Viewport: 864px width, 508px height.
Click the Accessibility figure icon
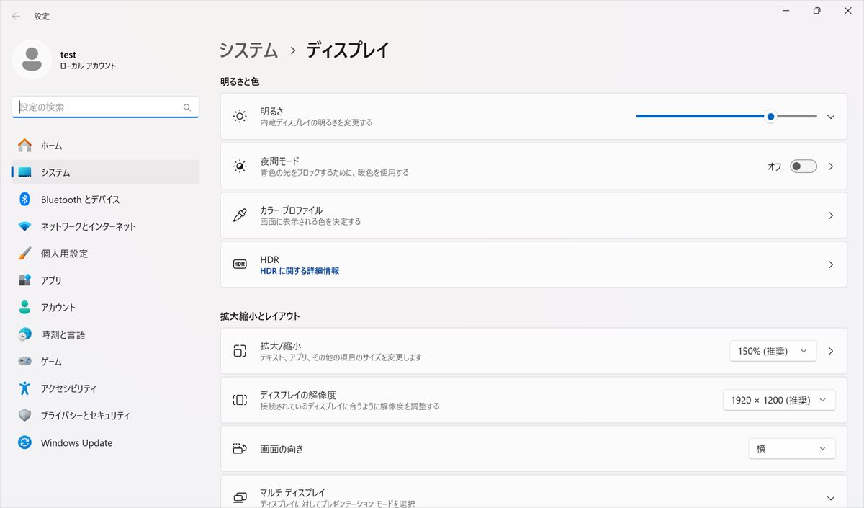pyautogui.click(x=25, y=388)
